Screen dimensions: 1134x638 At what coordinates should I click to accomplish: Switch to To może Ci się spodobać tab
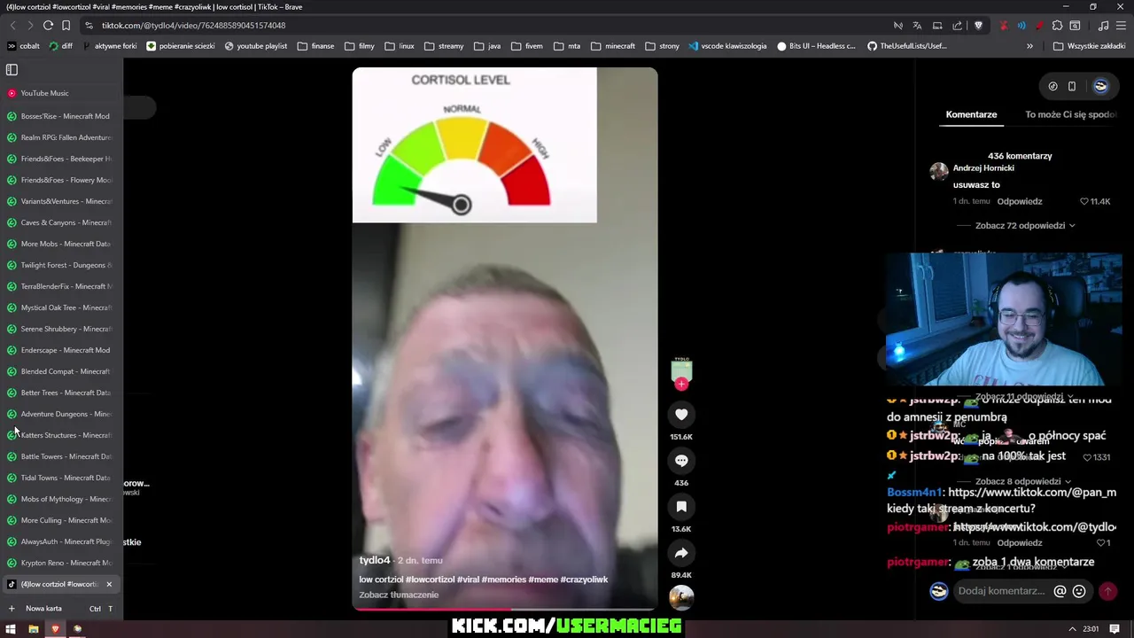coord(1070,114)
